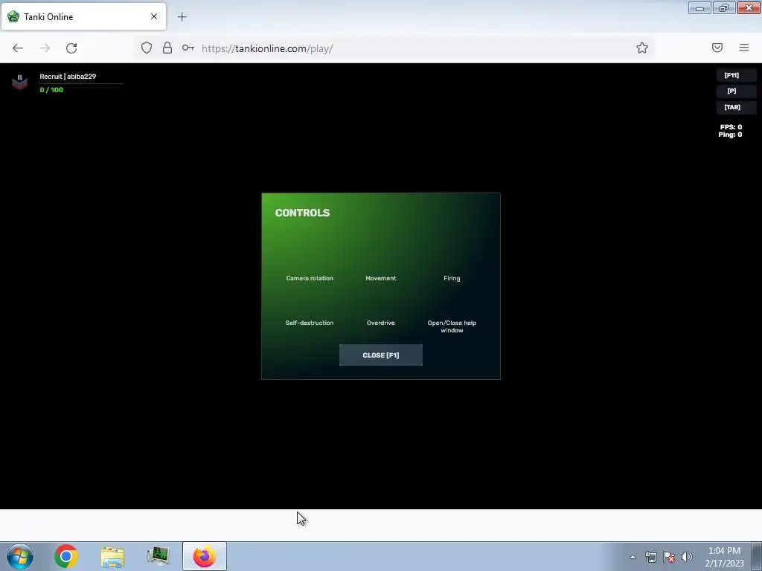
Task: Reload the current page
Action: pyautogui.click(x=71, y=48)
